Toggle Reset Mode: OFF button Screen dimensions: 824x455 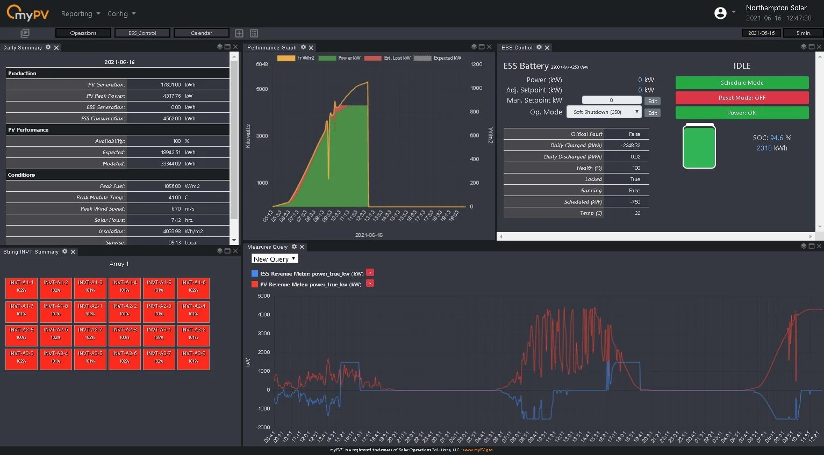tap(742, 98)
